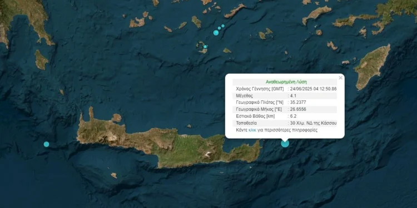This screenshot has height=208, width=417.
Task: Select the largest marker in northern cluster
Action: 216,33
